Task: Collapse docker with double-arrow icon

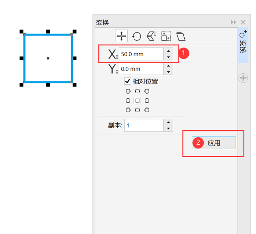Action: click(233, 22)
